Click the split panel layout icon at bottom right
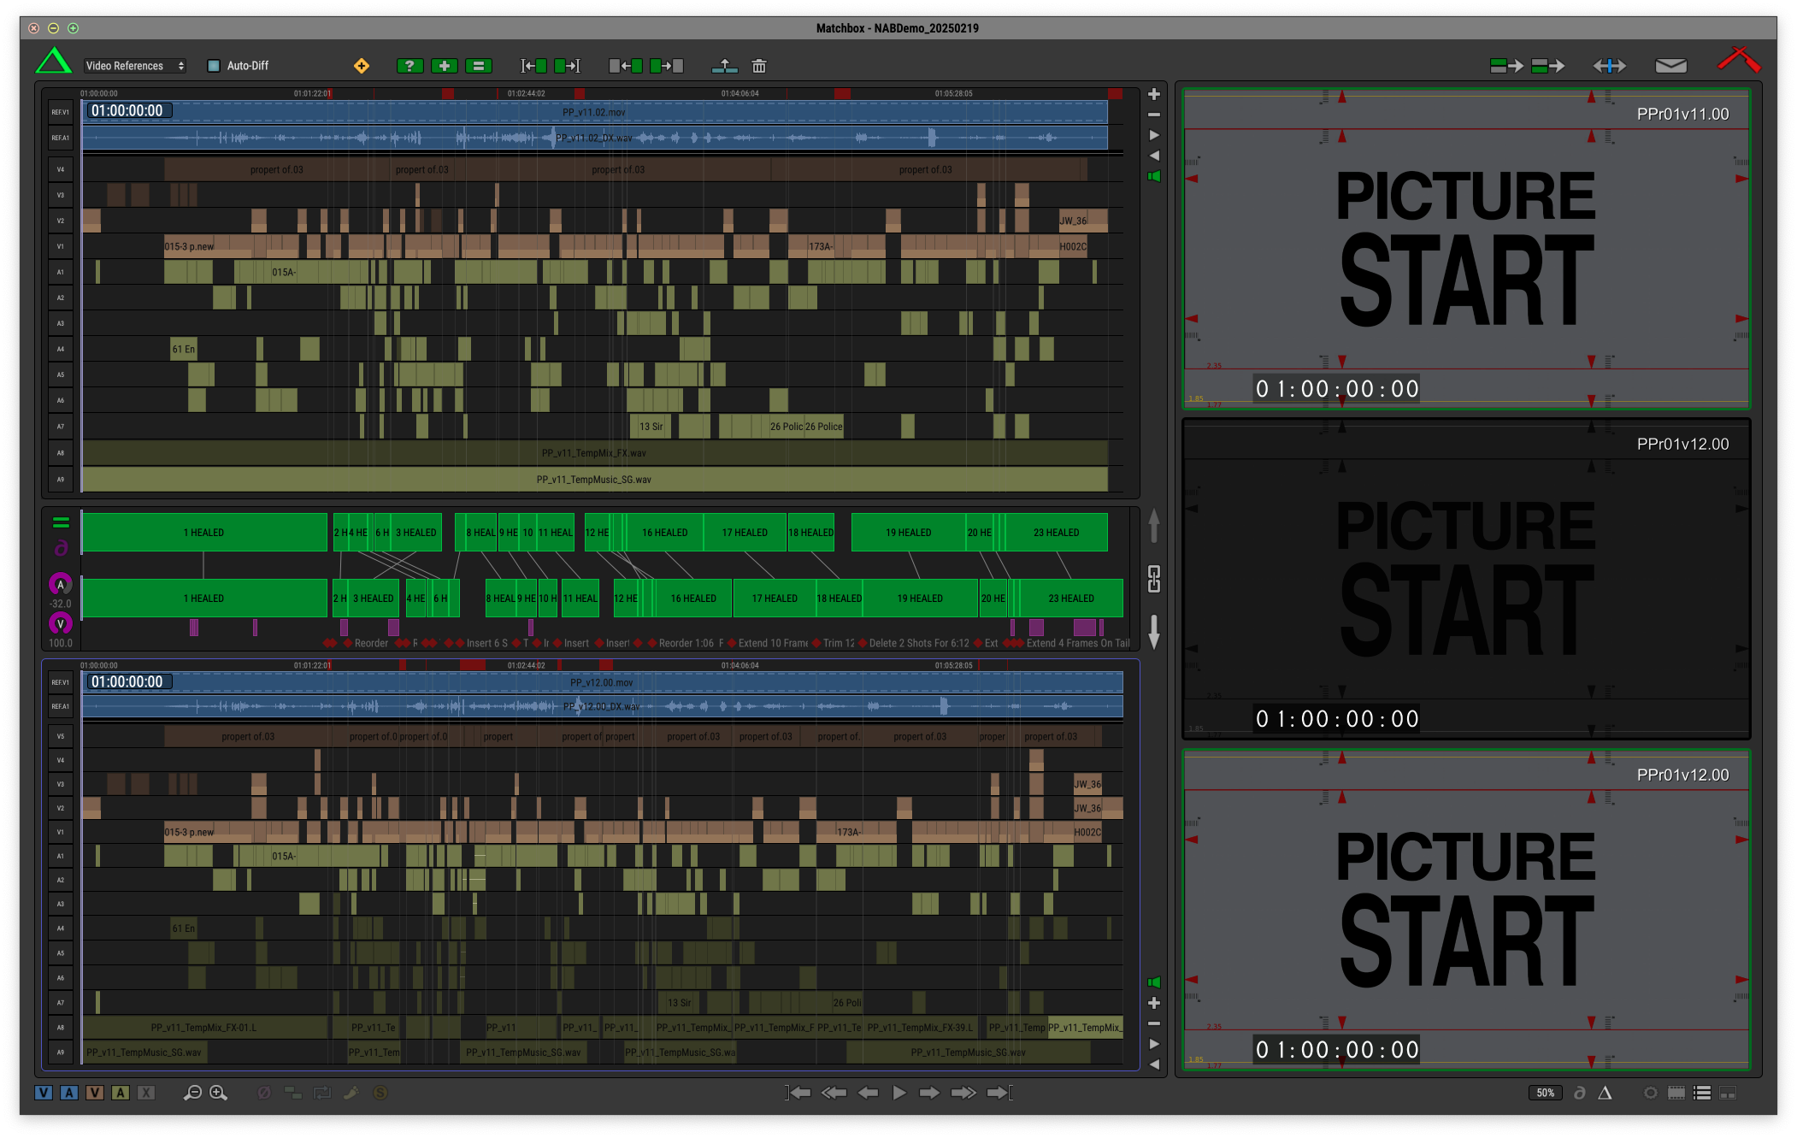Image resolution: width=1797 pixels, height=1138 pixels. point(1728,1093)
